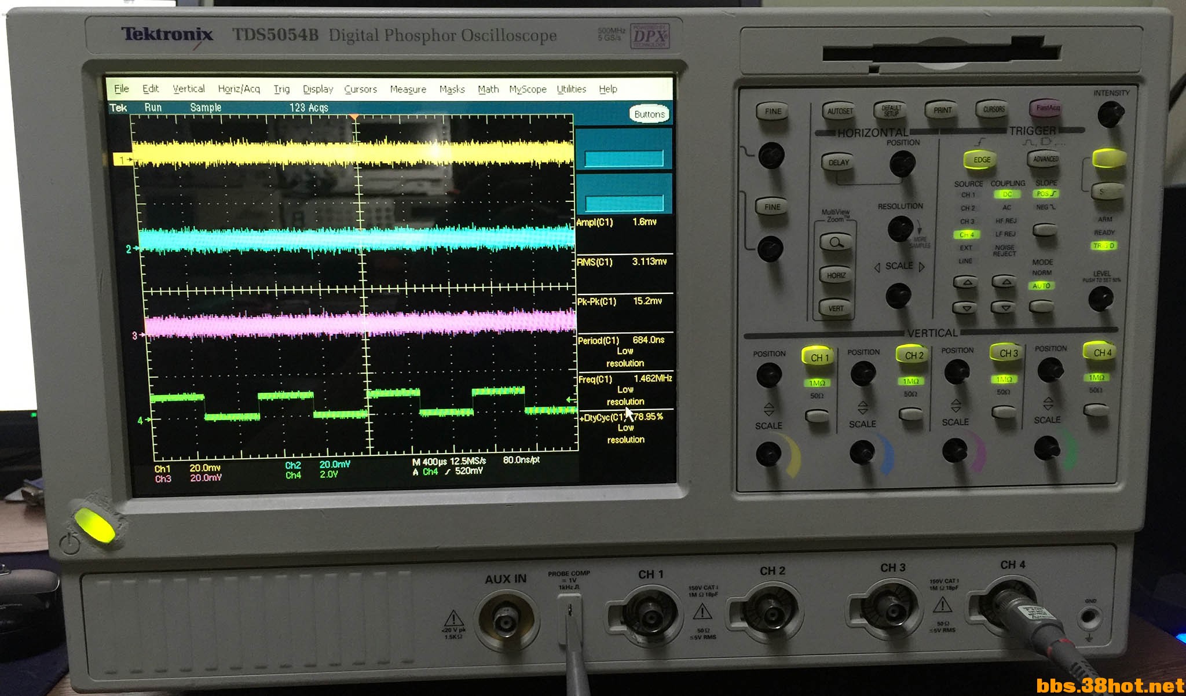This screenshot has height=696, width=1186.
Task: Click the on-screen Buttons button
Action: [649, 114]
